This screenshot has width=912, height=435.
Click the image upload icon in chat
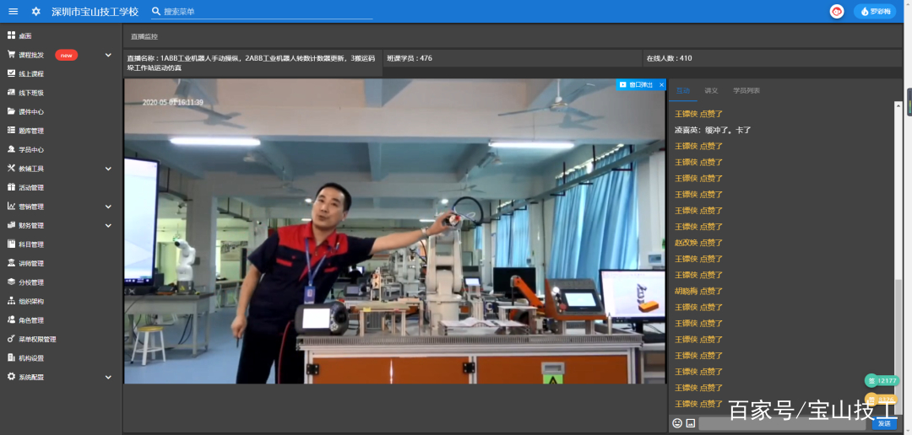point(691,423)
